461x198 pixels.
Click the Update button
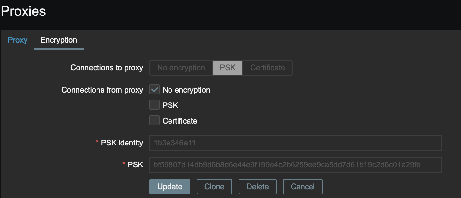pos(170,186)
